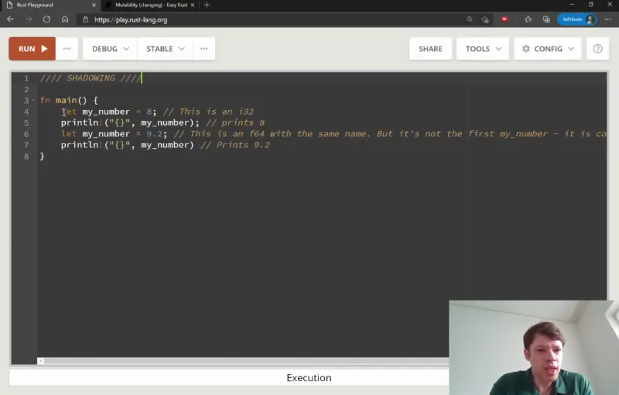Viewport: 619px width, 395px height.
Task: Click the Execution panel header
Action: coord(309,378)
